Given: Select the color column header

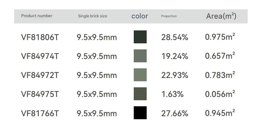Looking at the screenshot, I should [x=140, y=16].
